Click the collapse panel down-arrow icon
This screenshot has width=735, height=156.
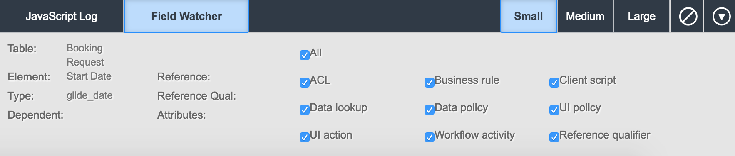click(x=721, y=17)
